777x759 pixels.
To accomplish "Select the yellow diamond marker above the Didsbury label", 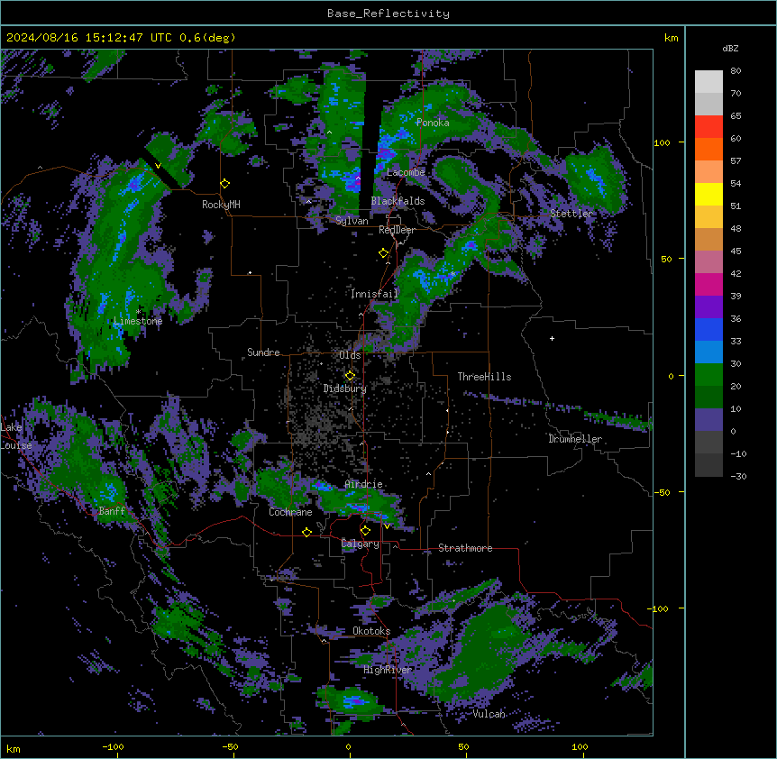I will (350, 375).
